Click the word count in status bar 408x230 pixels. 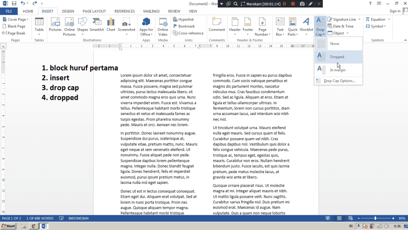pyautogui.click(x=40, y=218)
